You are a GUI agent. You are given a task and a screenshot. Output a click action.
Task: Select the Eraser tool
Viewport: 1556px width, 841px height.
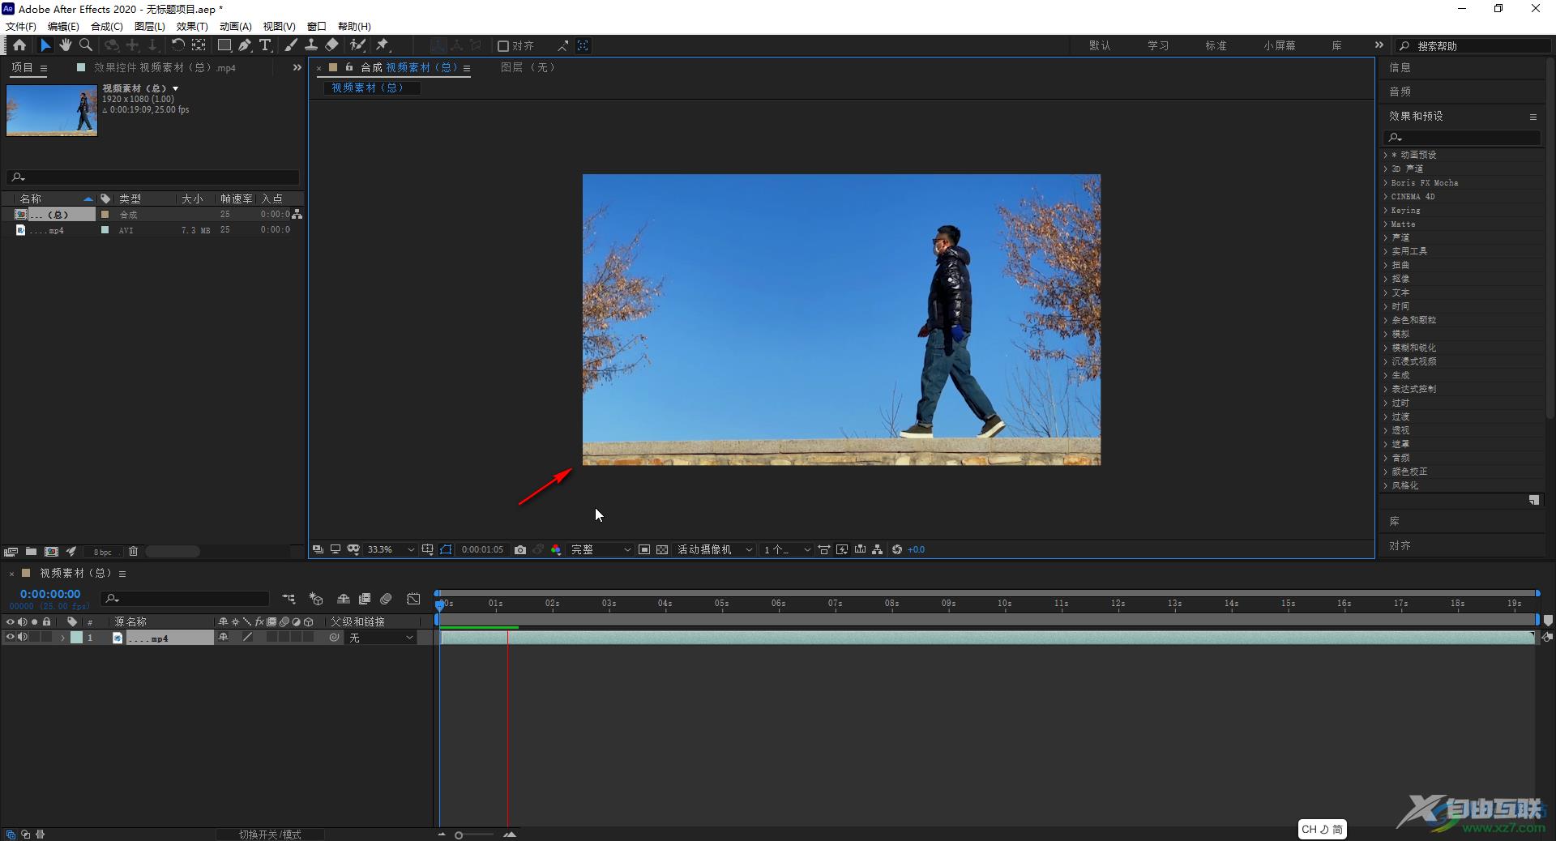click(x=332, y=45)
